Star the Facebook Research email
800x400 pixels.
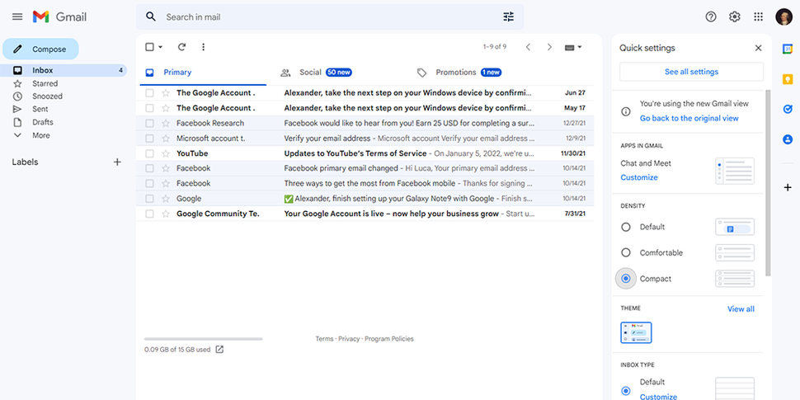165,123
